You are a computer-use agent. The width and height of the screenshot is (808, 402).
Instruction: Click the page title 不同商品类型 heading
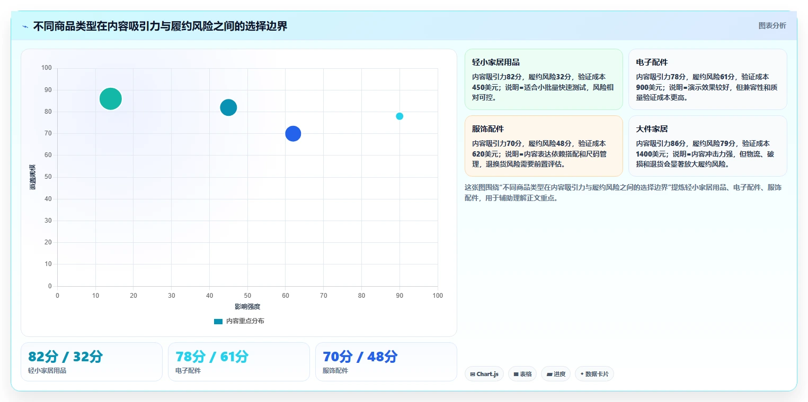pyautogui.click(x=160, y=26)
